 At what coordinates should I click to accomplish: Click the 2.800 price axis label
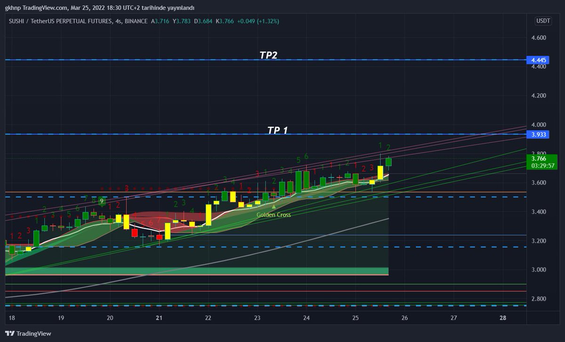pos(538,299)
